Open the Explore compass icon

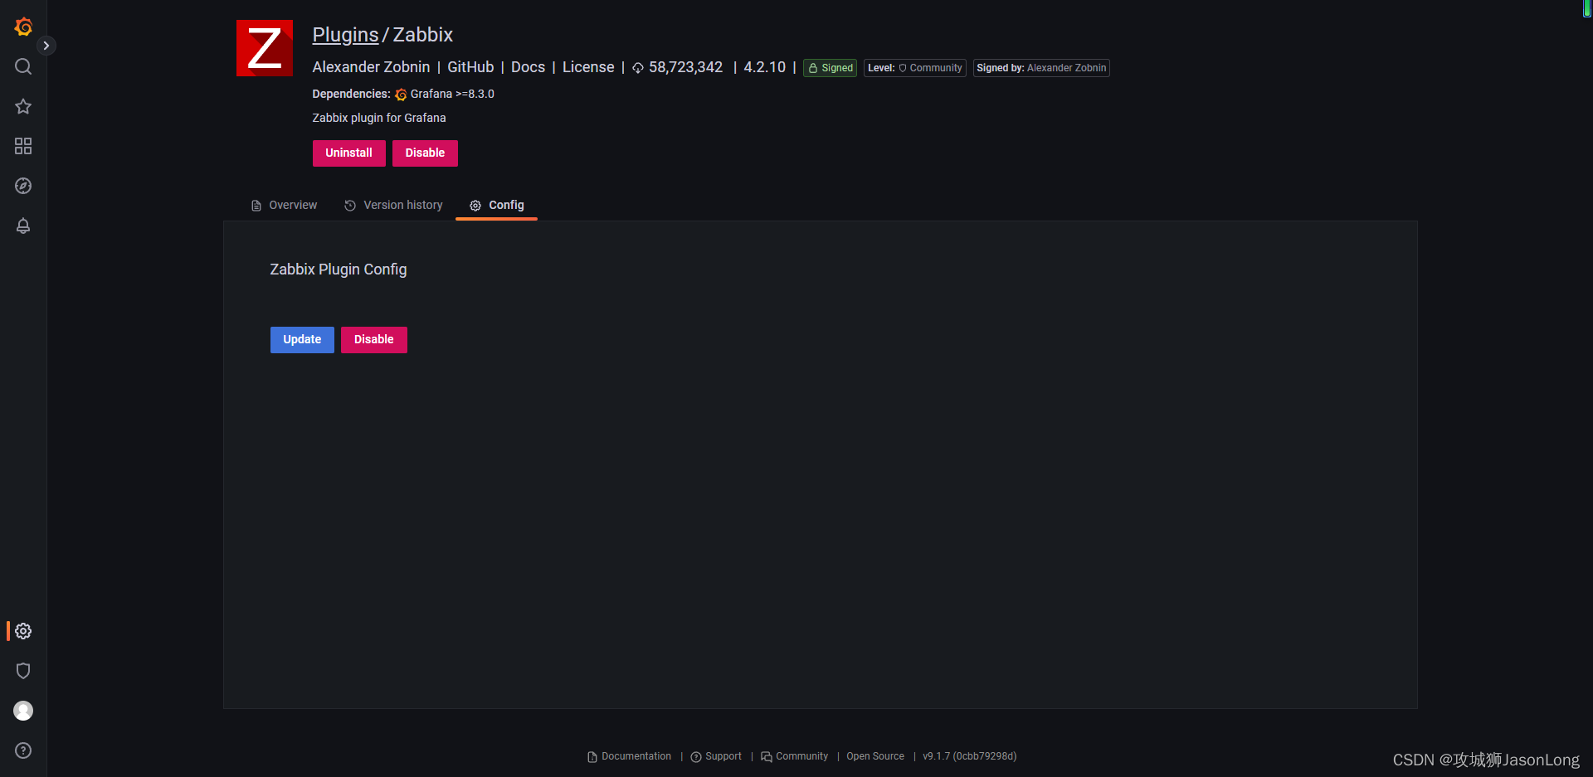[23, 186]
